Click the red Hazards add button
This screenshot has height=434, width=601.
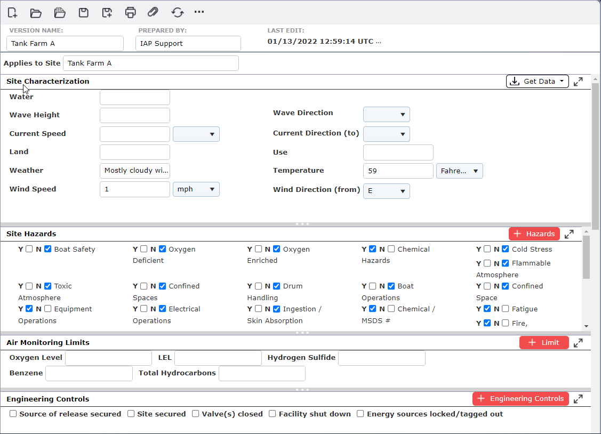pos(534,234)
